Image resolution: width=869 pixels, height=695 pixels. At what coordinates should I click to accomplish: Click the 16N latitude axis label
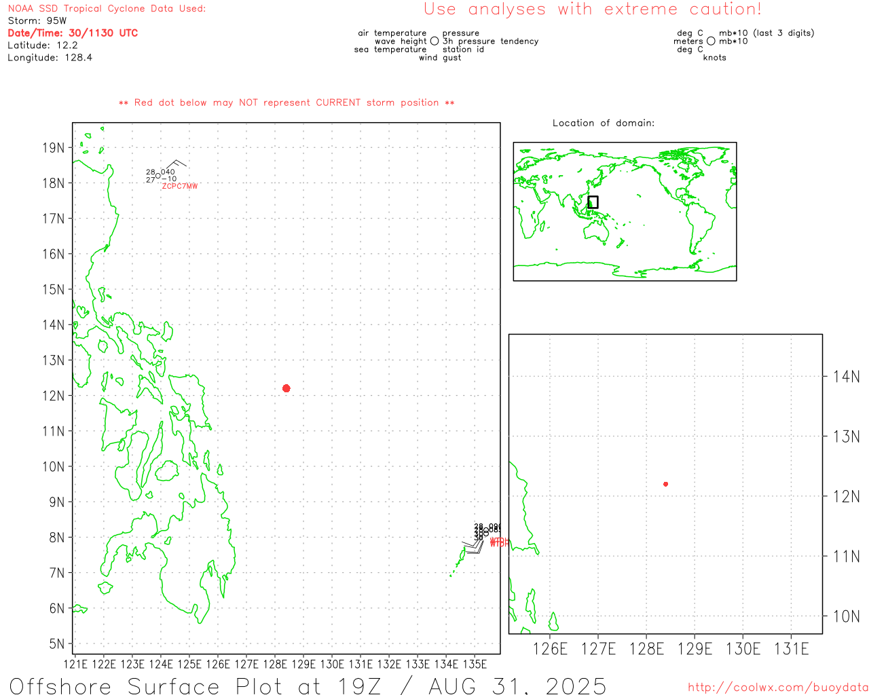point(53,254)
